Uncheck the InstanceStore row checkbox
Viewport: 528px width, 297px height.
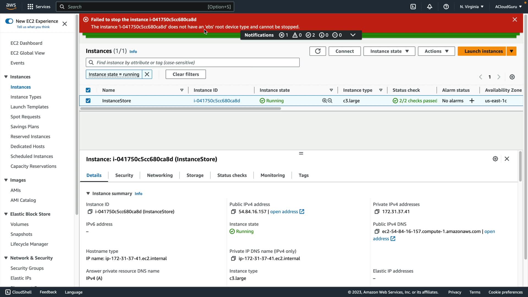click(88, 101)
